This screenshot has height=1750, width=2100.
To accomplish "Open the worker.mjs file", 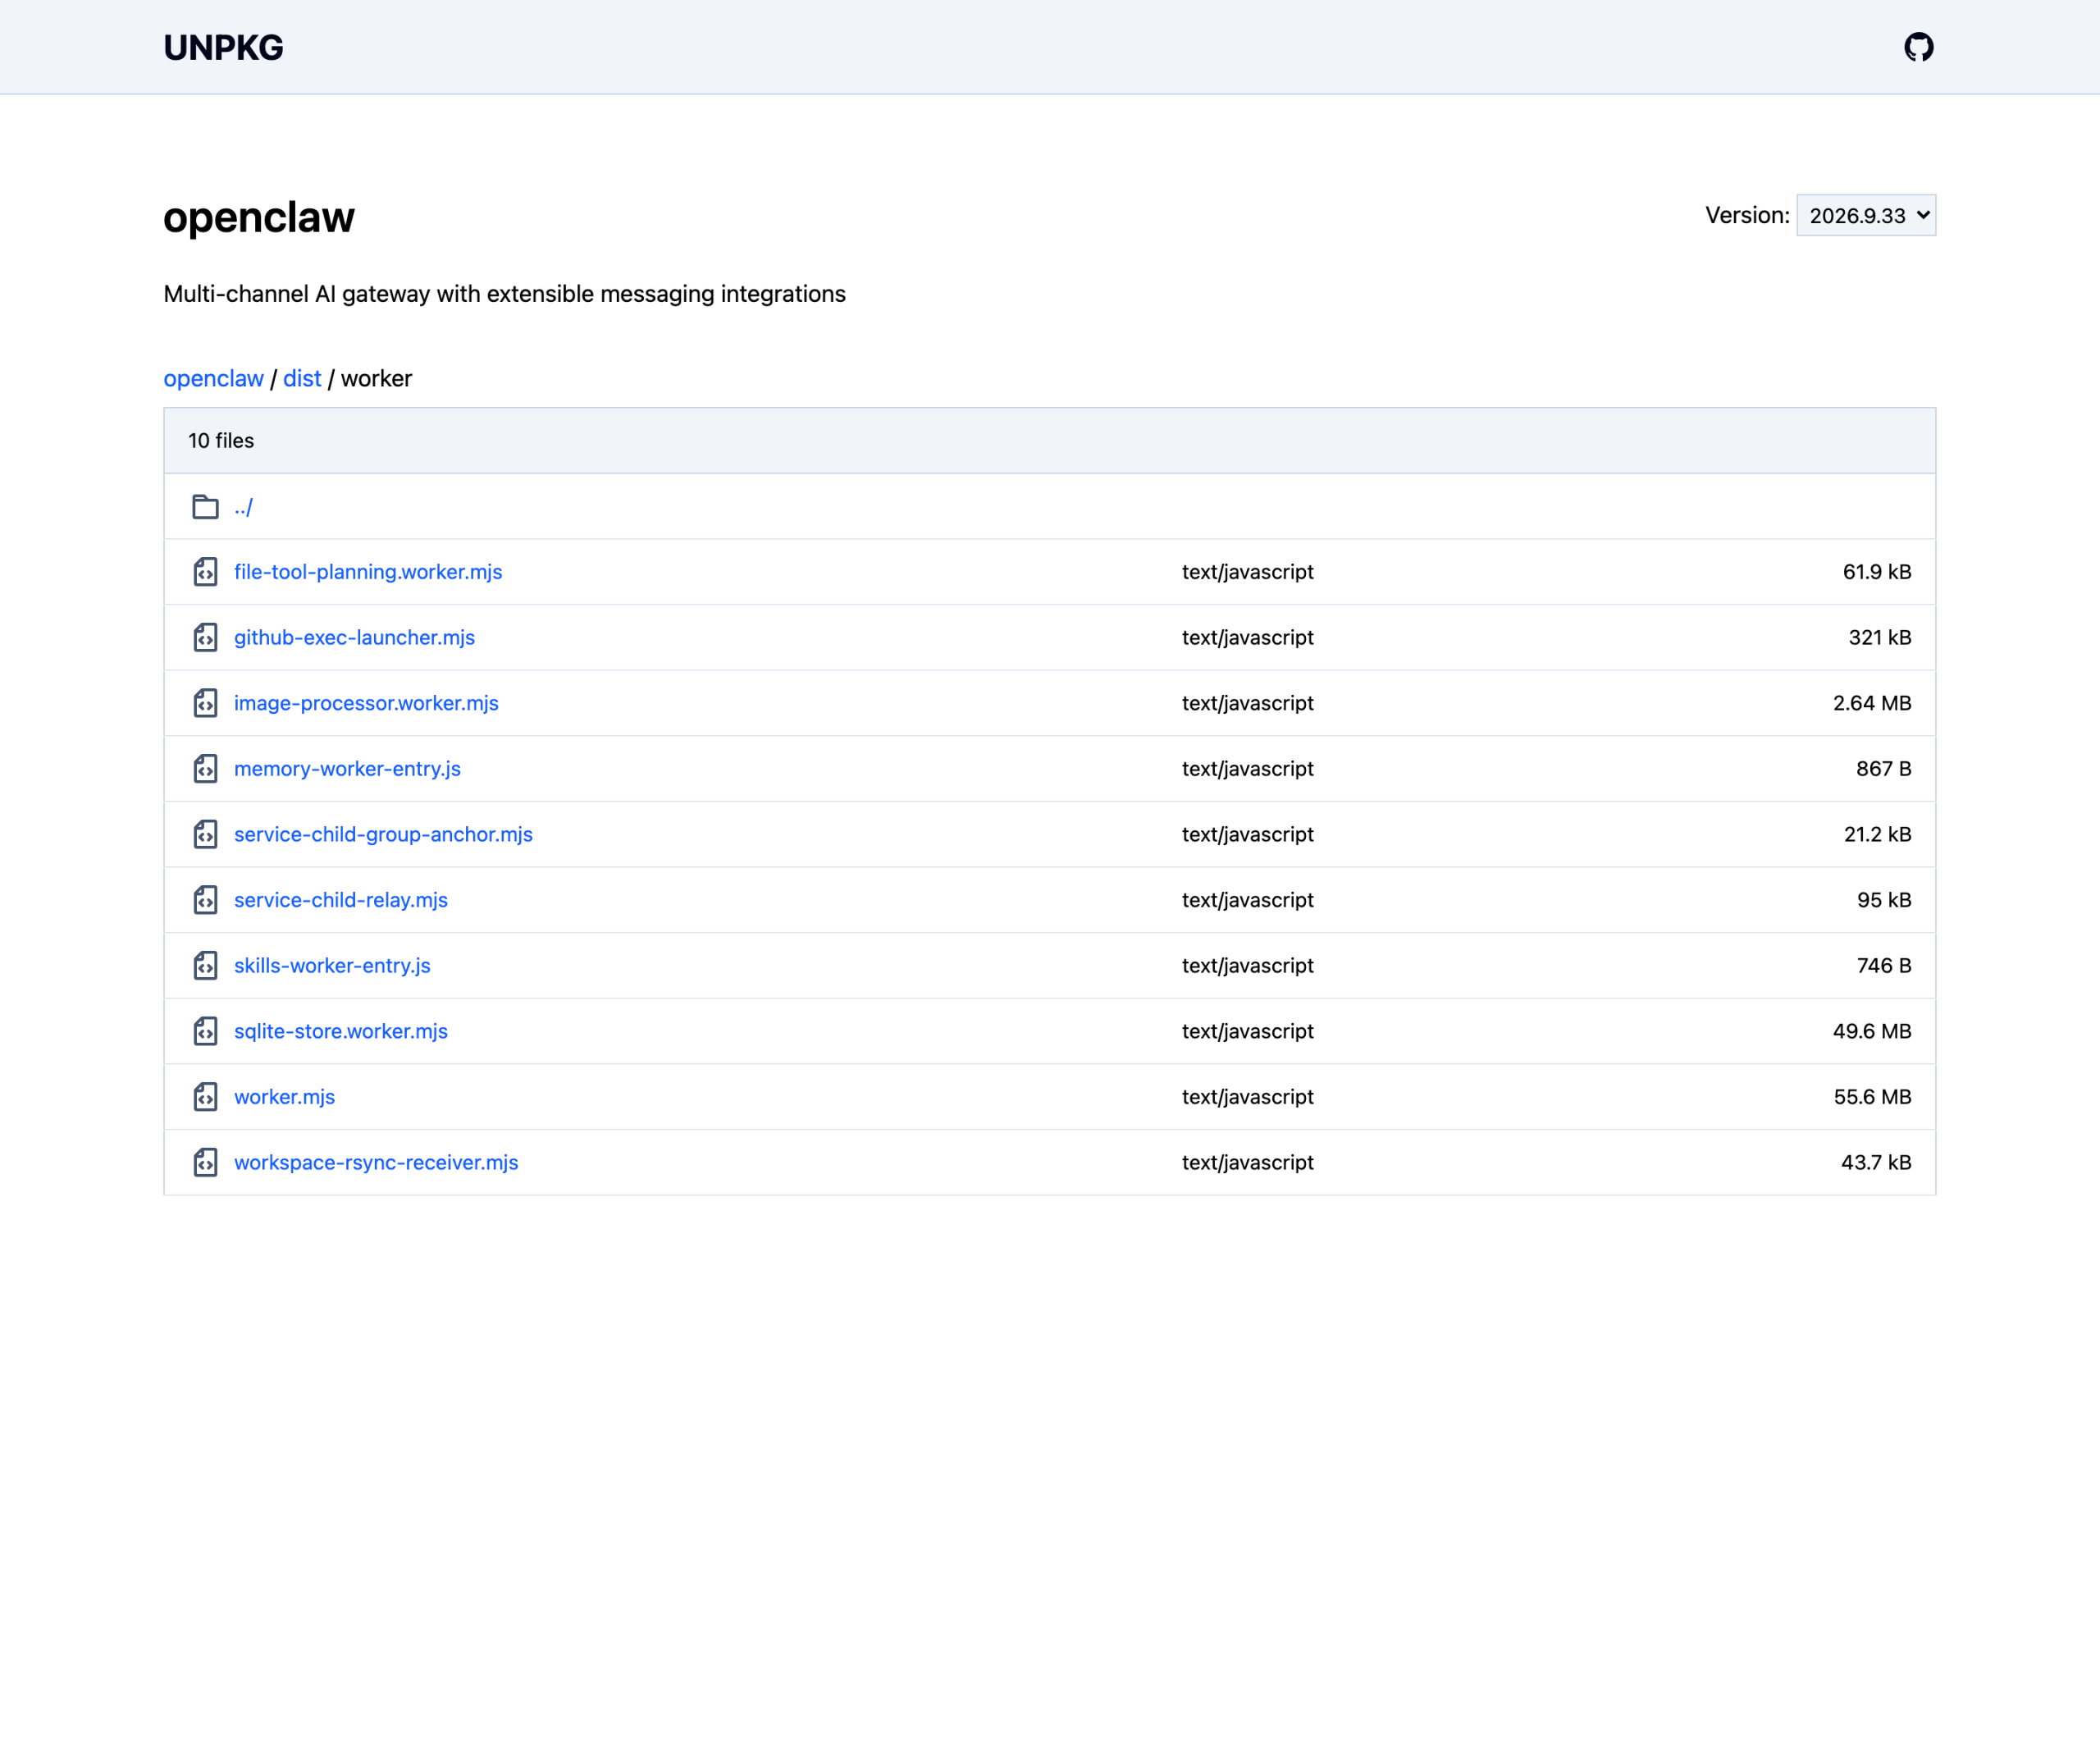I will 284,1097.
